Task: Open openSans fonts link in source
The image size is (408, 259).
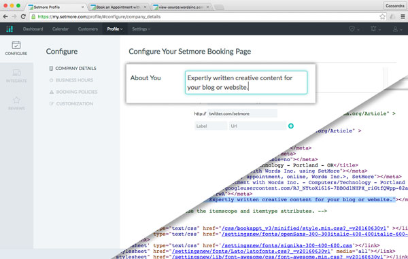Action: point(315,234)
